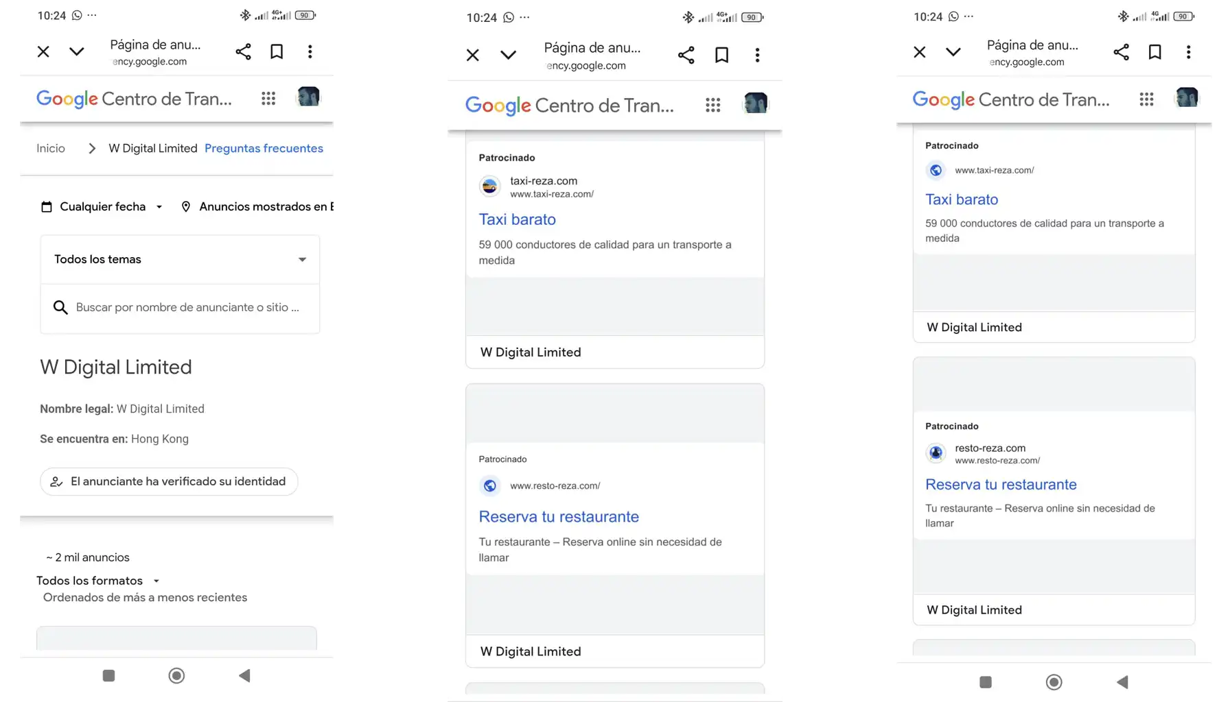This screenshot has width=1230, height=702.
Task: Expand the chevron-down arrow in the left screen header
Action: click(x=77, y=51)
